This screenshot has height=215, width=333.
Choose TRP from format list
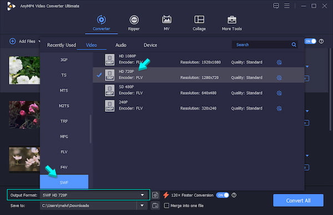[64, 121]
